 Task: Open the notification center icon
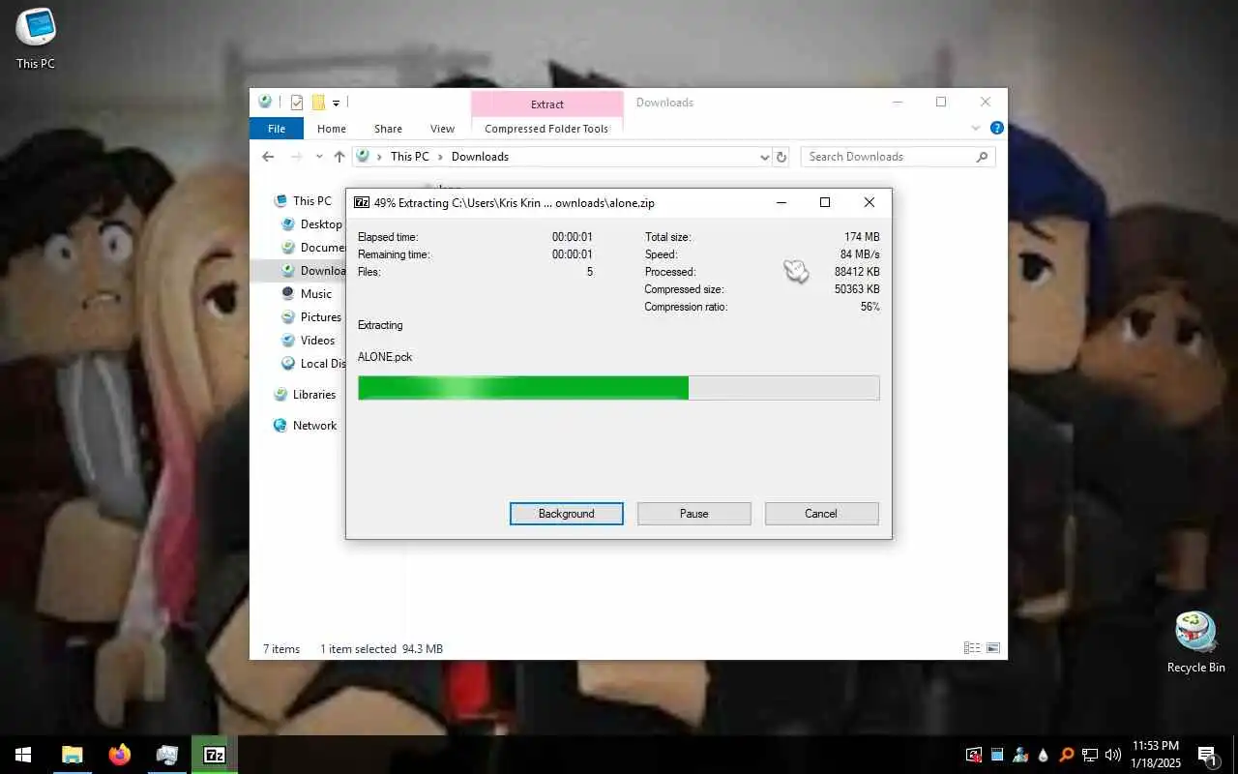click(1207, 755)
